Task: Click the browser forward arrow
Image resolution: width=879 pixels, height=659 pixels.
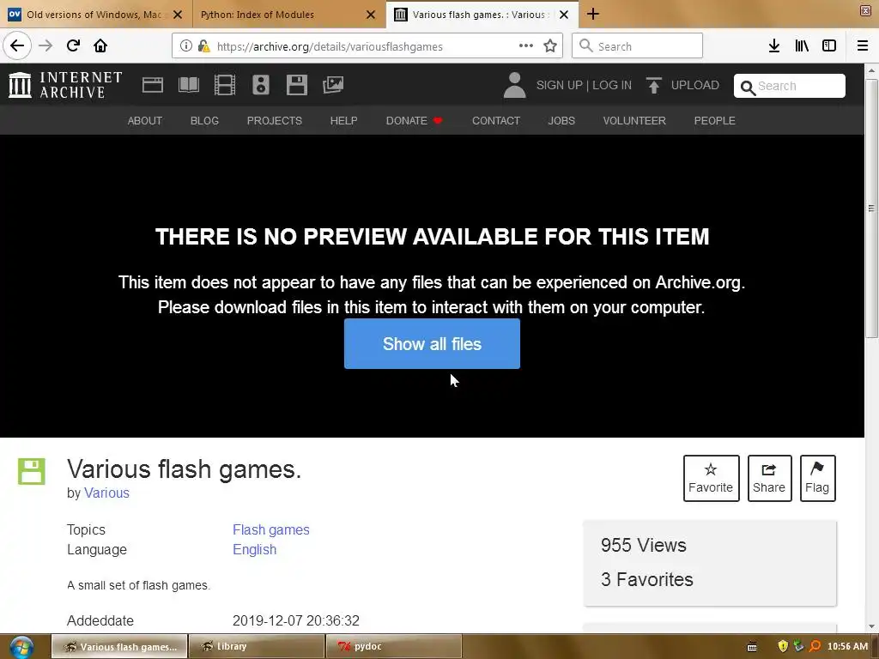Action: click(x=45, y=45)
